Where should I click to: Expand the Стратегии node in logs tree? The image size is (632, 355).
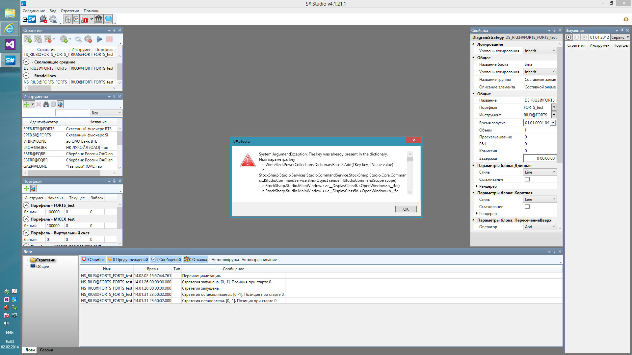(x=27, y=260)
